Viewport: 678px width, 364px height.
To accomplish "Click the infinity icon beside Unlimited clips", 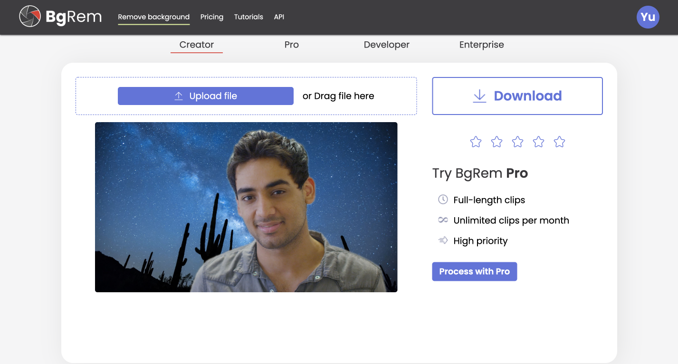I will pos(442,220).
